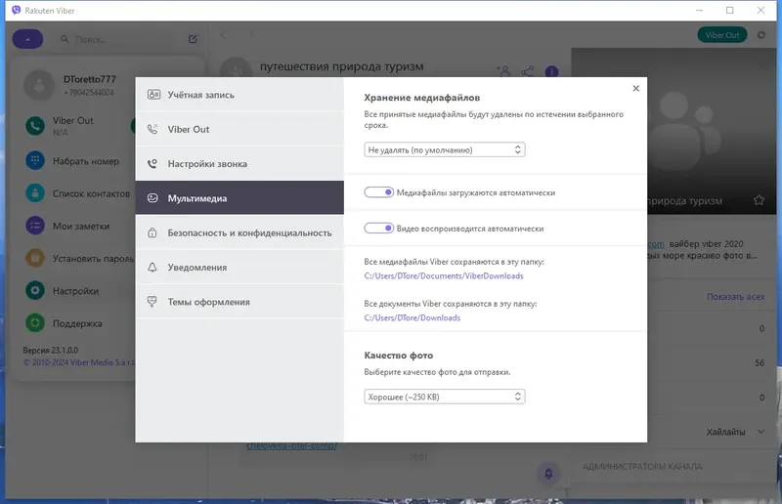Click the forward navigation arrow

(251, 34)
